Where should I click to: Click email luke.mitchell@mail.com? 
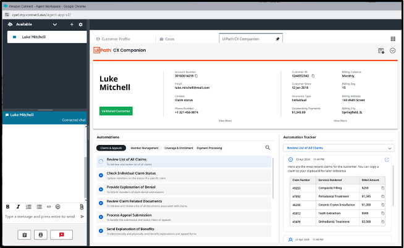pyautogui.click(x=192, y=88)
